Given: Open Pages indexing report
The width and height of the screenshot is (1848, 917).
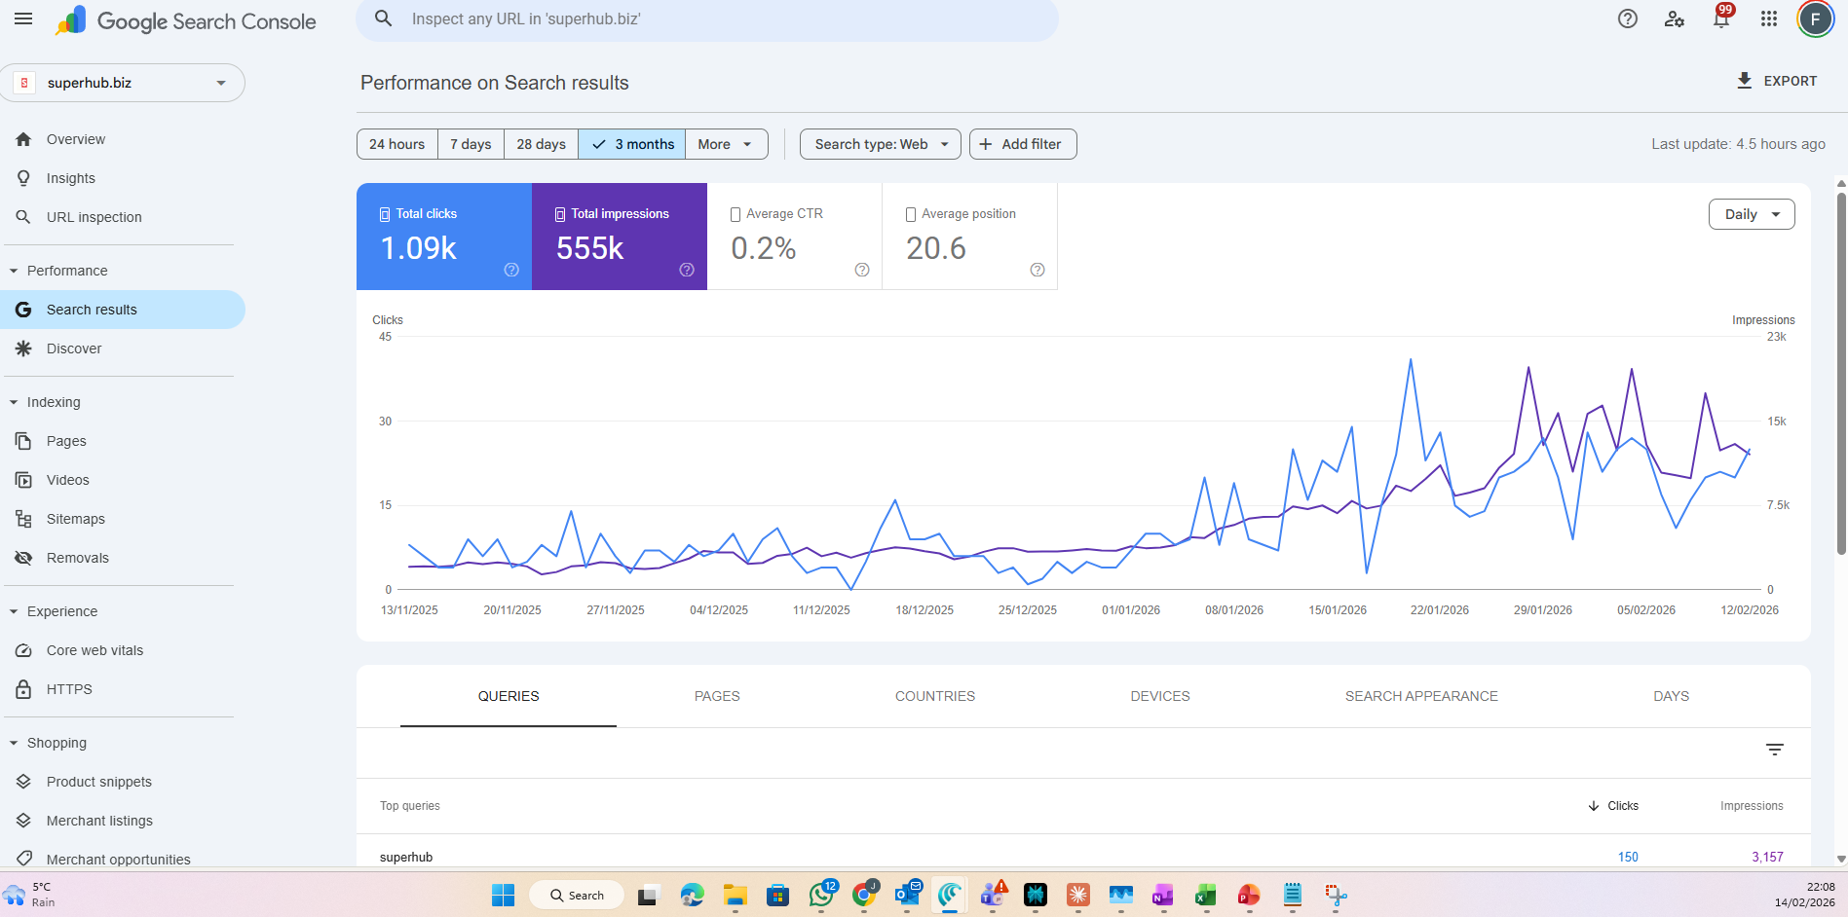Looking at the screenshot, I should [x=123, y=441].
